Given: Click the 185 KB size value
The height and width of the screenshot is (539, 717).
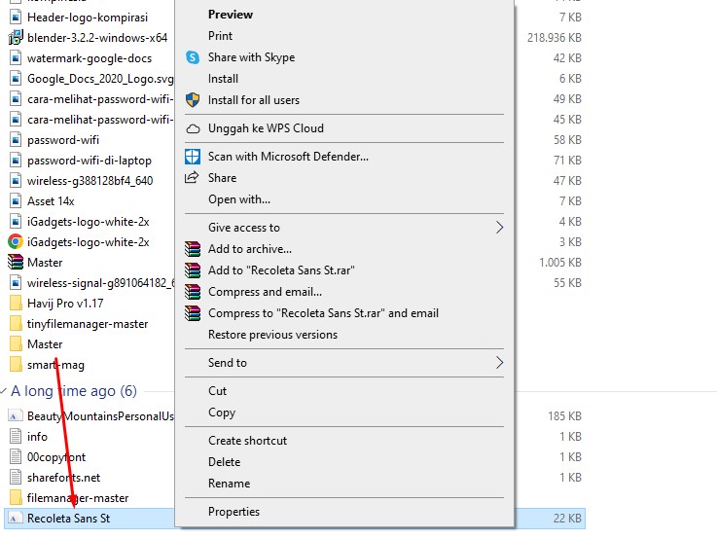Looking at the screenshot, I should (x=564, y=416).
